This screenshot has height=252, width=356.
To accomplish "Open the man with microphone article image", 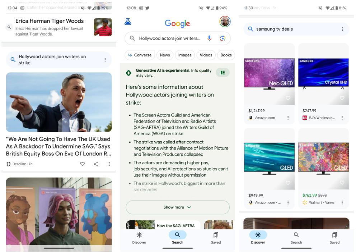I will pos(59,102).
